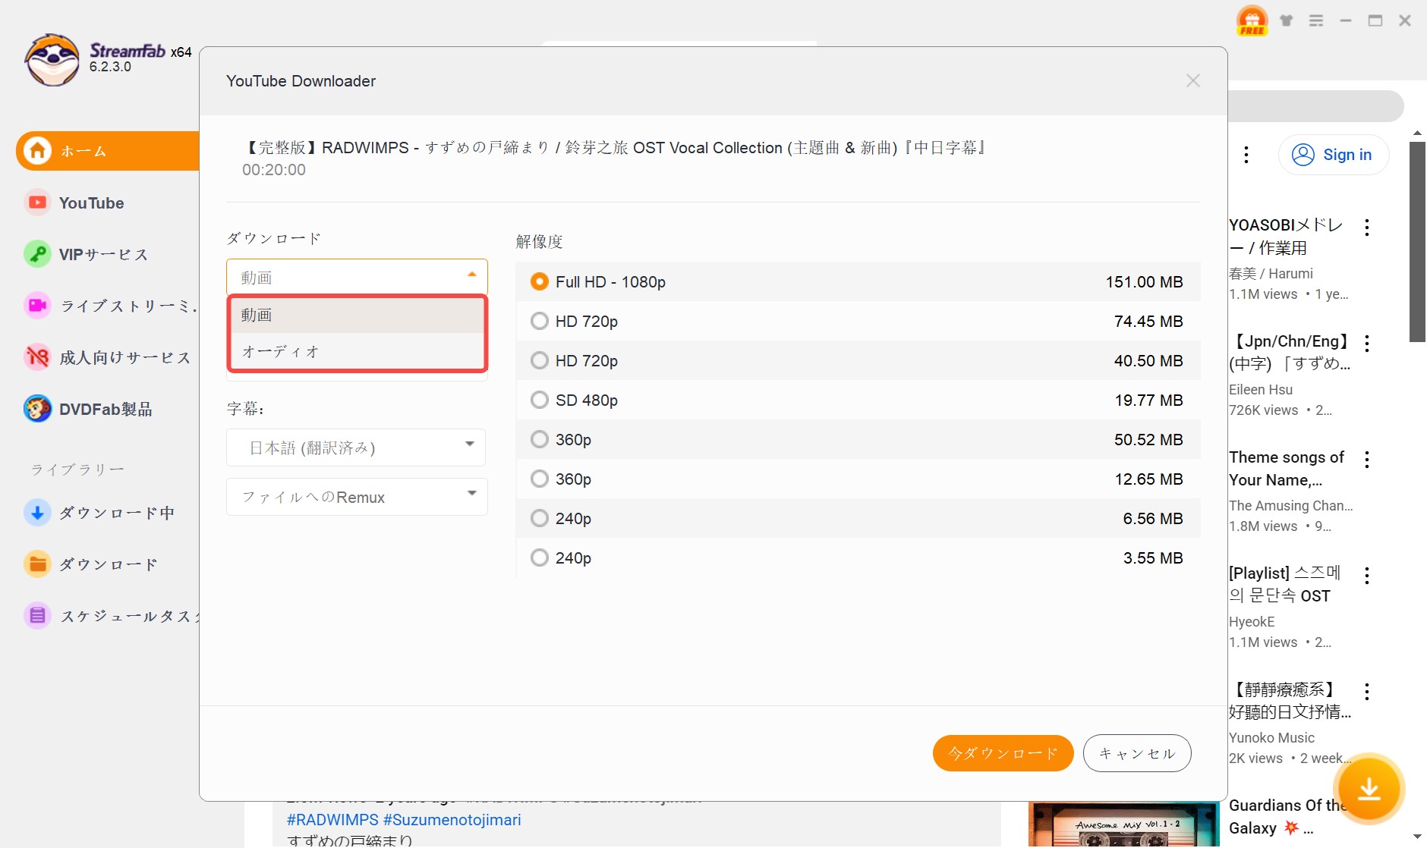Screen dimensions: 1427x848
Task: Open スケジュールタスク list icon
Action: pos(37,615)
